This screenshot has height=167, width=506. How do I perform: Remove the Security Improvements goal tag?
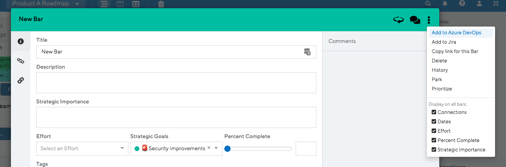click(209, 148)
